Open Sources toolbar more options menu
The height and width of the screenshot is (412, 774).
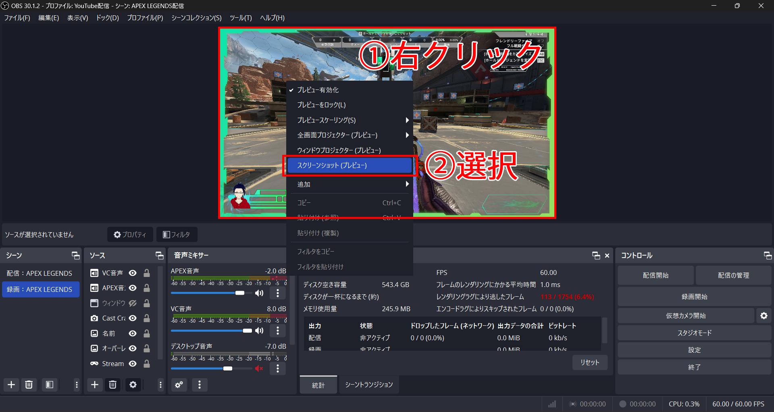pos(160,385)
